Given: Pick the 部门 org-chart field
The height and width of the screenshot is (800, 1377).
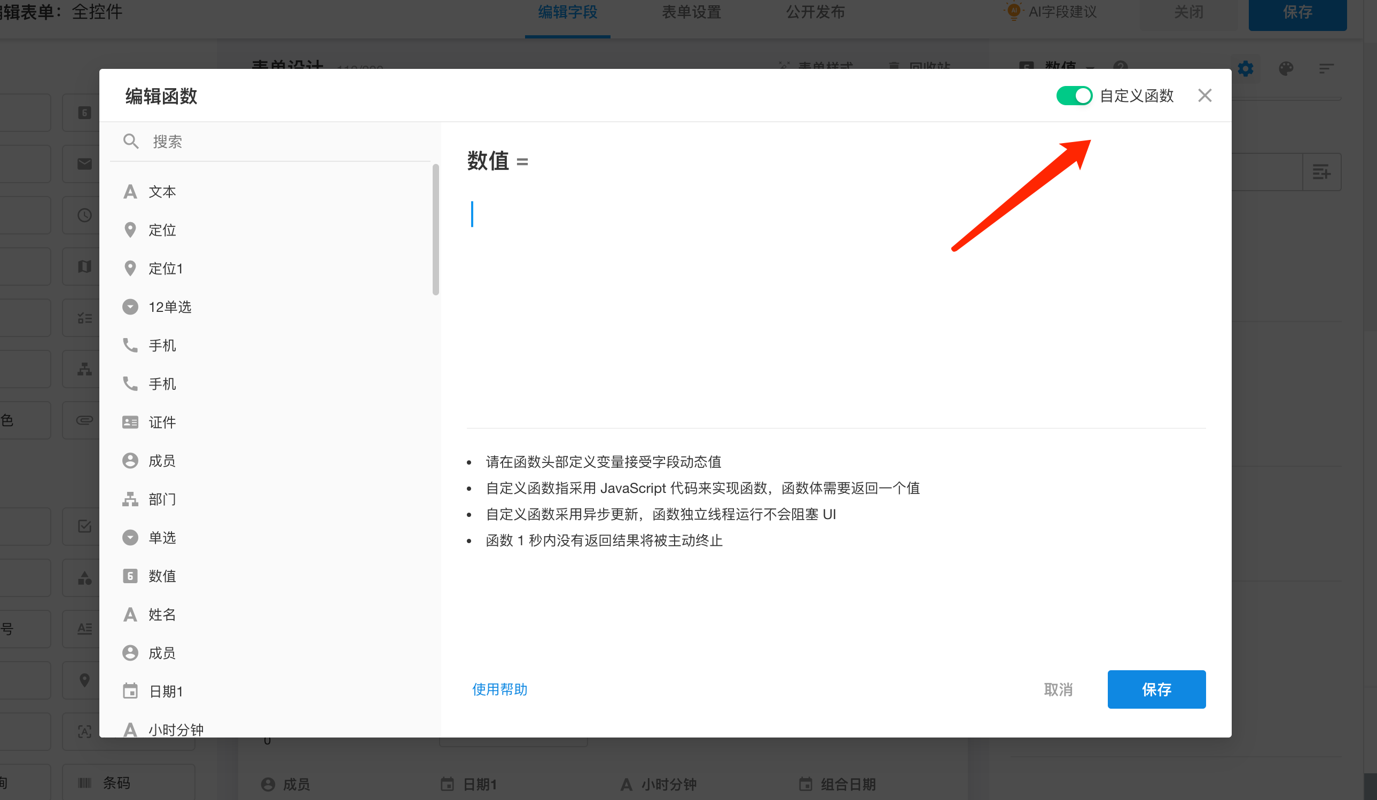Looking at the screenshot, I should (x=162, y=499).
